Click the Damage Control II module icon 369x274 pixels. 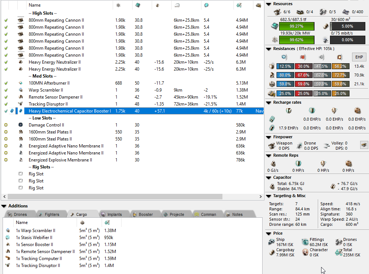21,125
